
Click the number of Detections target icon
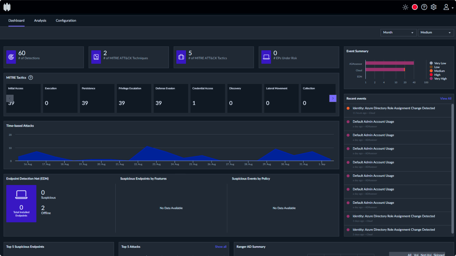pos(11,57)
